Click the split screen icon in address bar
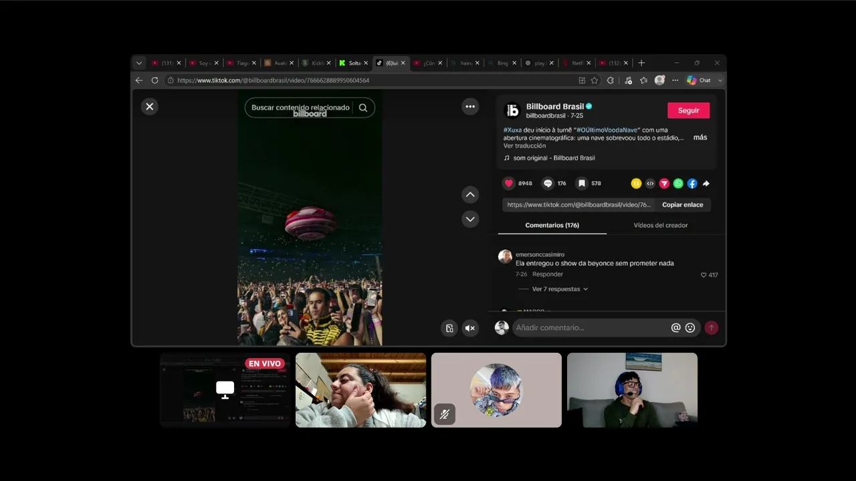This screenshot has width=856, height=481. 582,80
